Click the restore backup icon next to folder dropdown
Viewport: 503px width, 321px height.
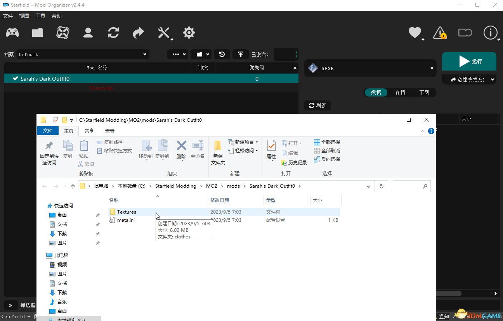pyautogui.click(x=222, y=54)
